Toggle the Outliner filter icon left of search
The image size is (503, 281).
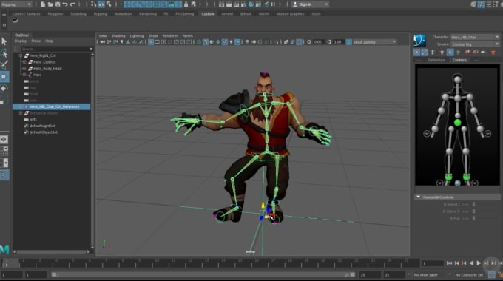pos(17,49)
